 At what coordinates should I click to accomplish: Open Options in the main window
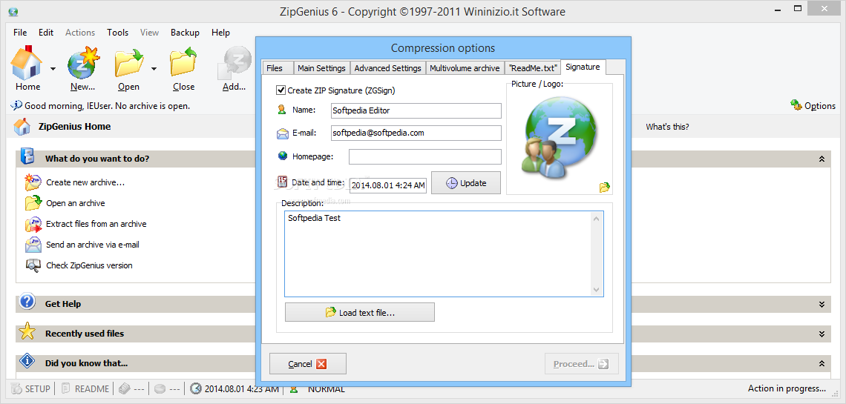pos(813,105)
